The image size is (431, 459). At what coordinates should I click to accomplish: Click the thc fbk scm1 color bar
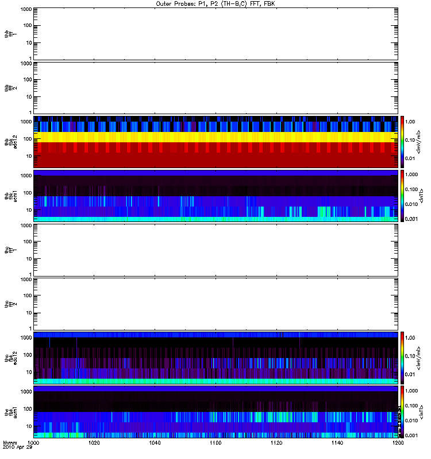[x=402, y=412]
